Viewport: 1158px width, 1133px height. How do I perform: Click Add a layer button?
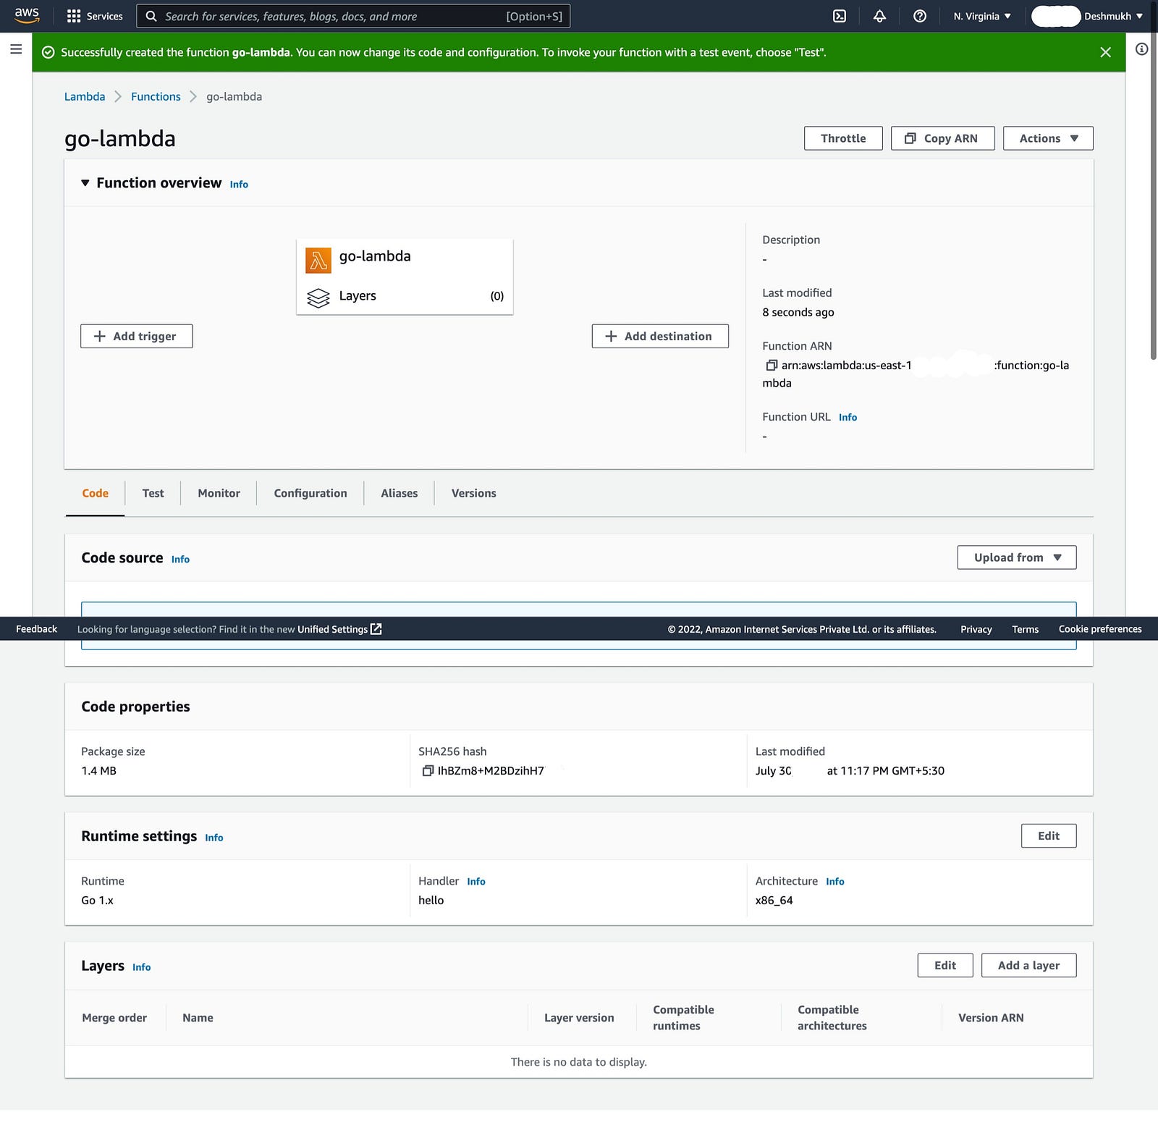point(1028,965)
